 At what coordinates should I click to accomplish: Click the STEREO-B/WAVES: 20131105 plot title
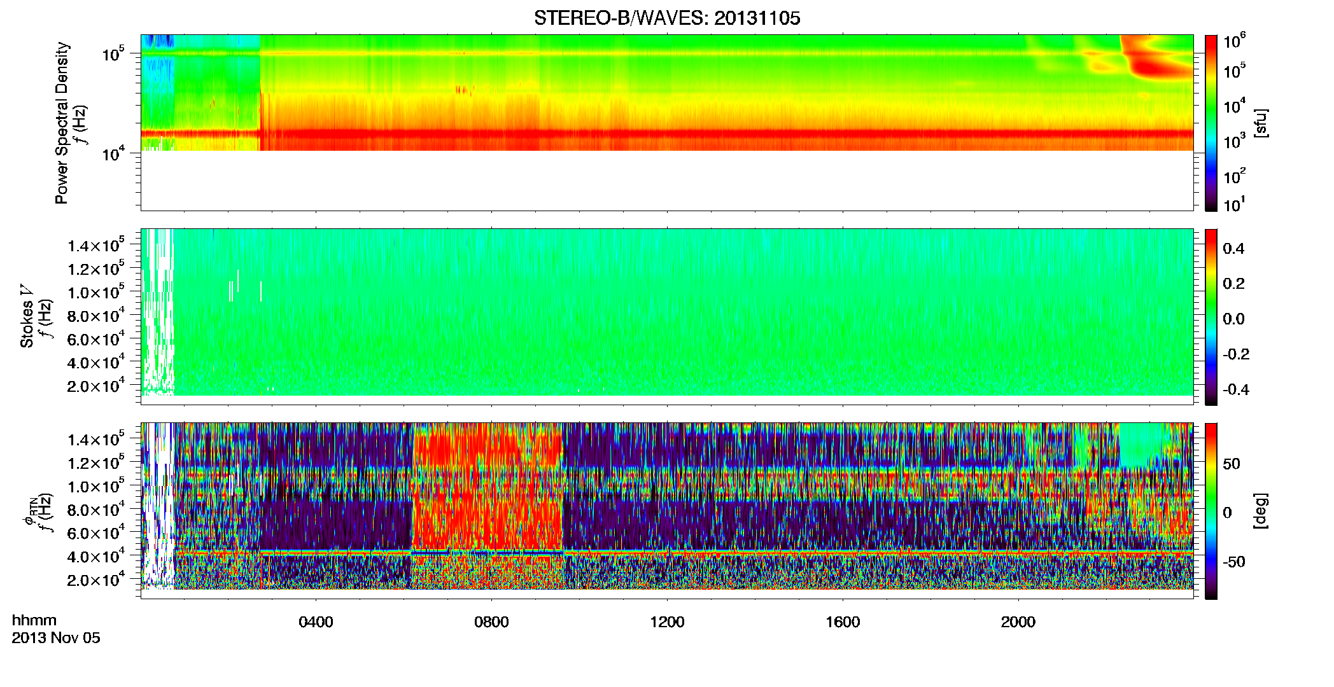[667, 18]
